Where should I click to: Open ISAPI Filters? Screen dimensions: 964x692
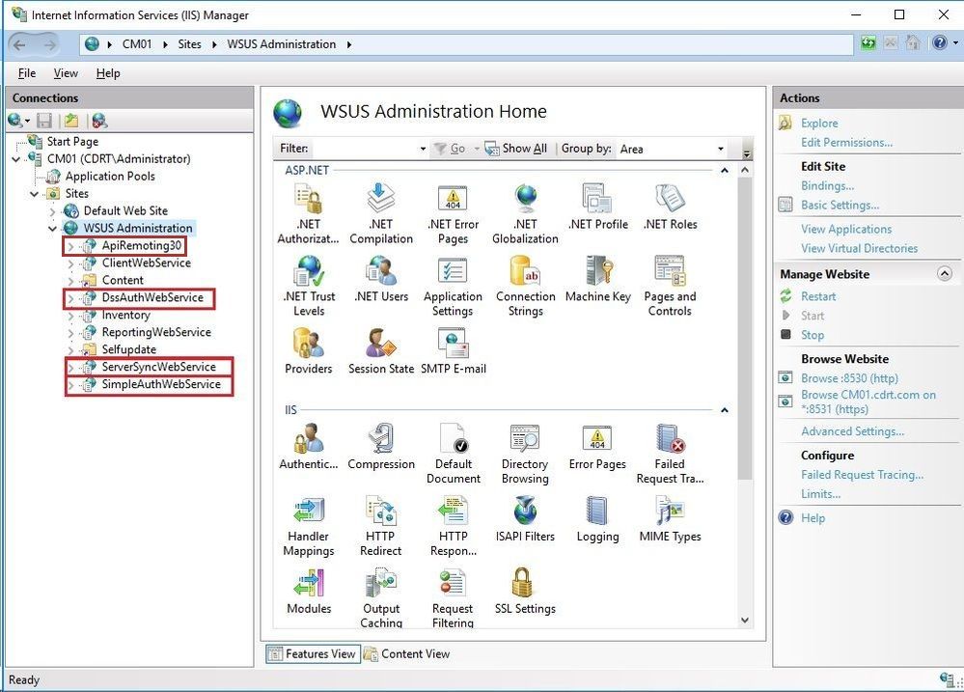pyautogui.click(x=524, y=521)
